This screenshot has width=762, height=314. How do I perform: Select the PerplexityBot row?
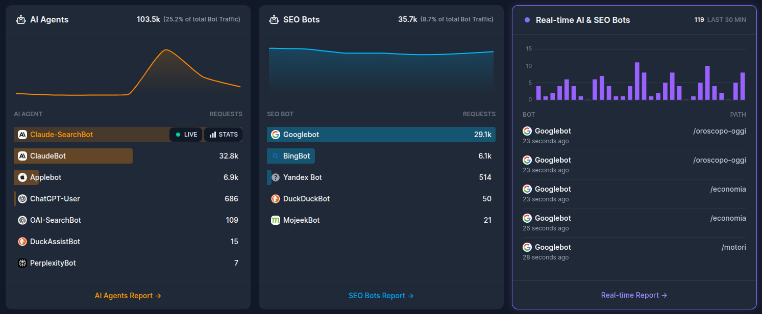[128, 263]
